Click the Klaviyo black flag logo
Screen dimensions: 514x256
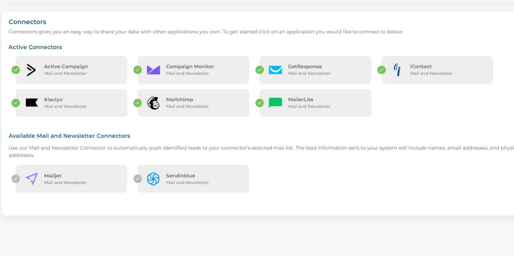click(32, 103)
